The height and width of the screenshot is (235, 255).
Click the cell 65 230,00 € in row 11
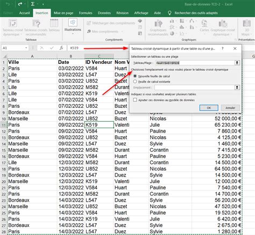217,125
